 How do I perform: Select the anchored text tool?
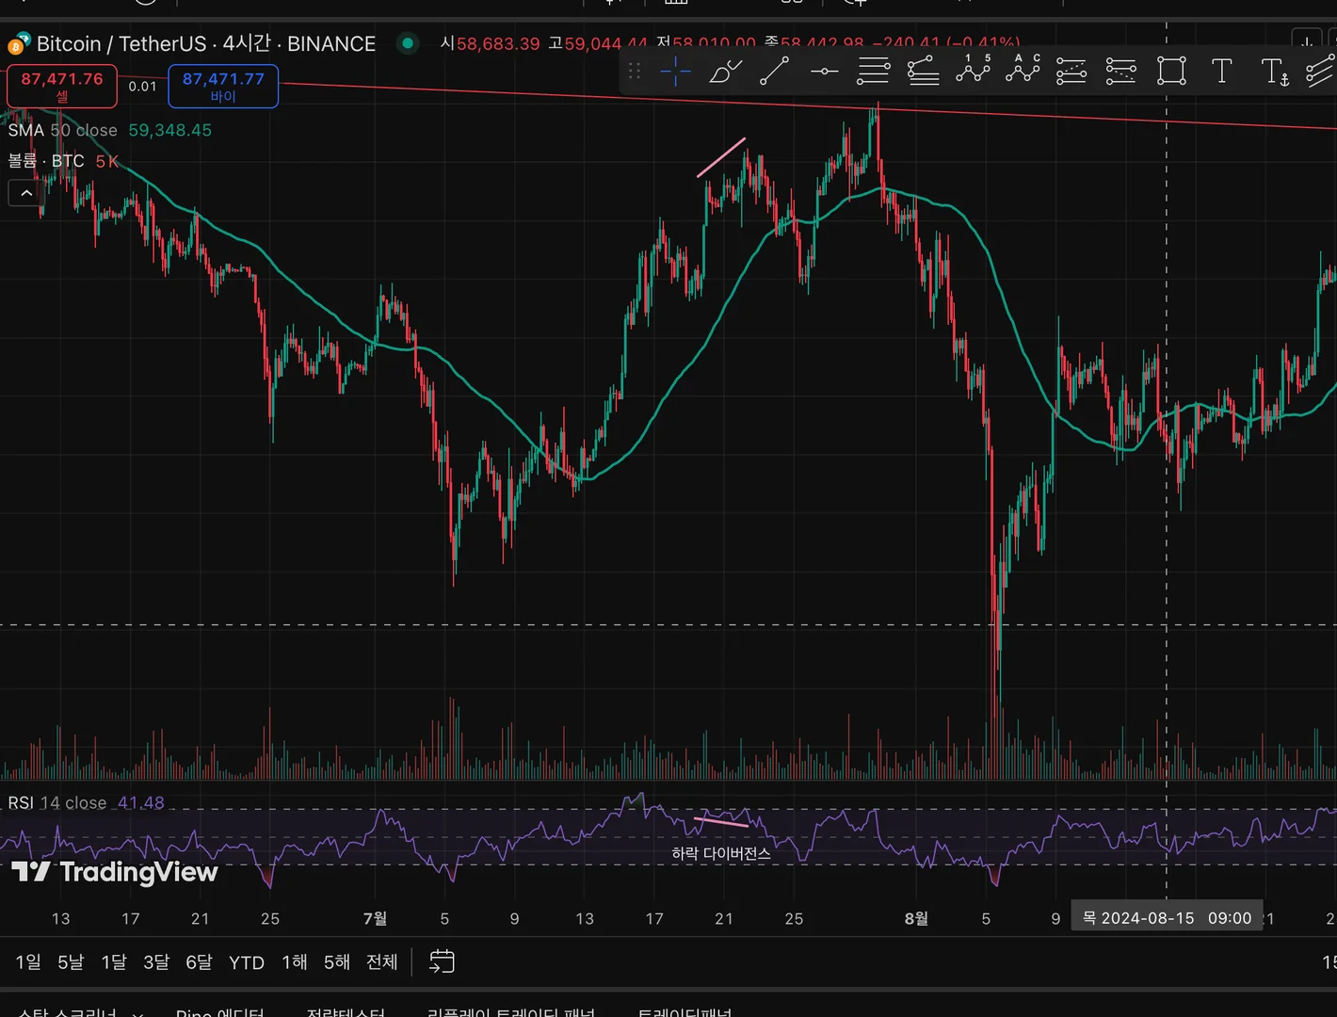click(x=1275, y=71)
